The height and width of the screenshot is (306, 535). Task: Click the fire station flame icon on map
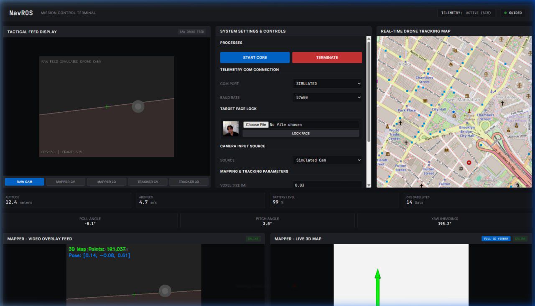coord(451,65)
